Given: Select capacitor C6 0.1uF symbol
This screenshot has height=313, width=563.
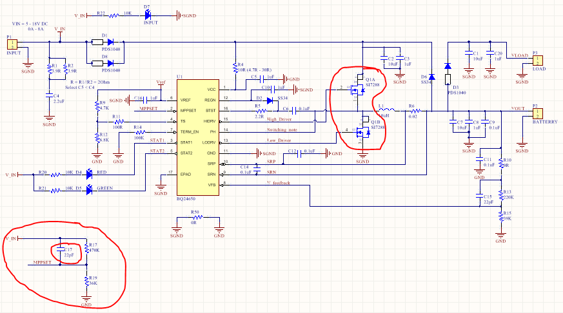Looking at the screenshot, I should point(295,111).
